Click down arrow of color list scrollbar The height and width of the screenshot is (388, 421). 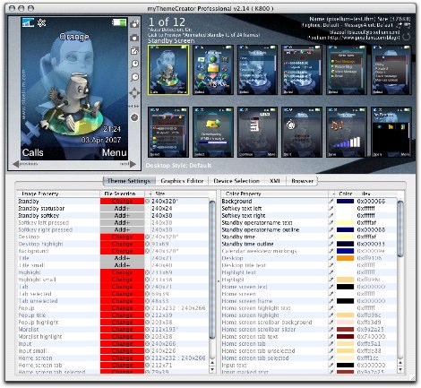point(400,370)
